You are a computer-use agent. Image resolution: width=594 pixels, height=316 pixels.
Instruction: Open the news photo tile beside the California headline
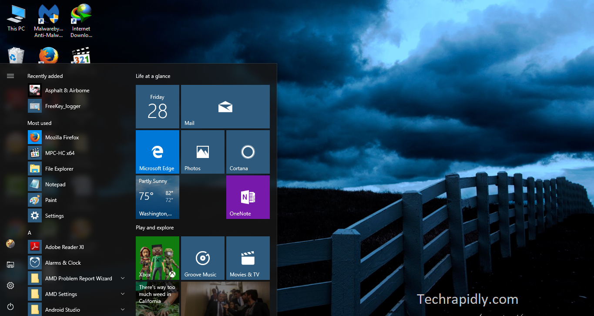point(225,299)
